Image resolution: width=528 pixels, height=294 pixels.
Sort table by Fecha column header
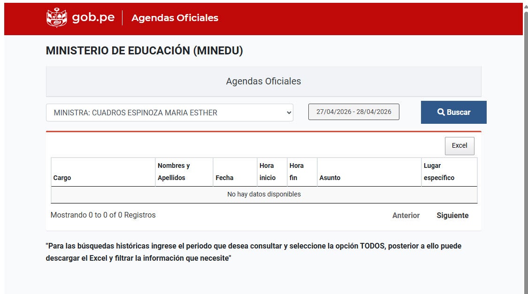tap(224, 178)
